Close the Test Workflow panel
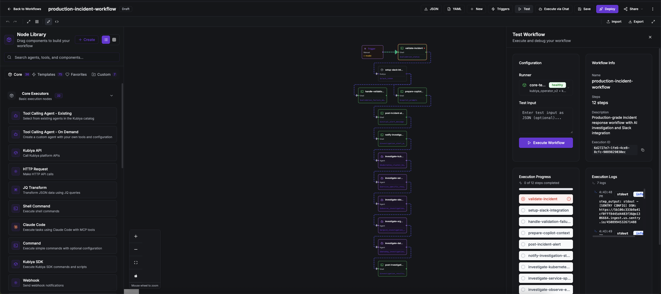661x294 pixels. [x=650, y=37]
